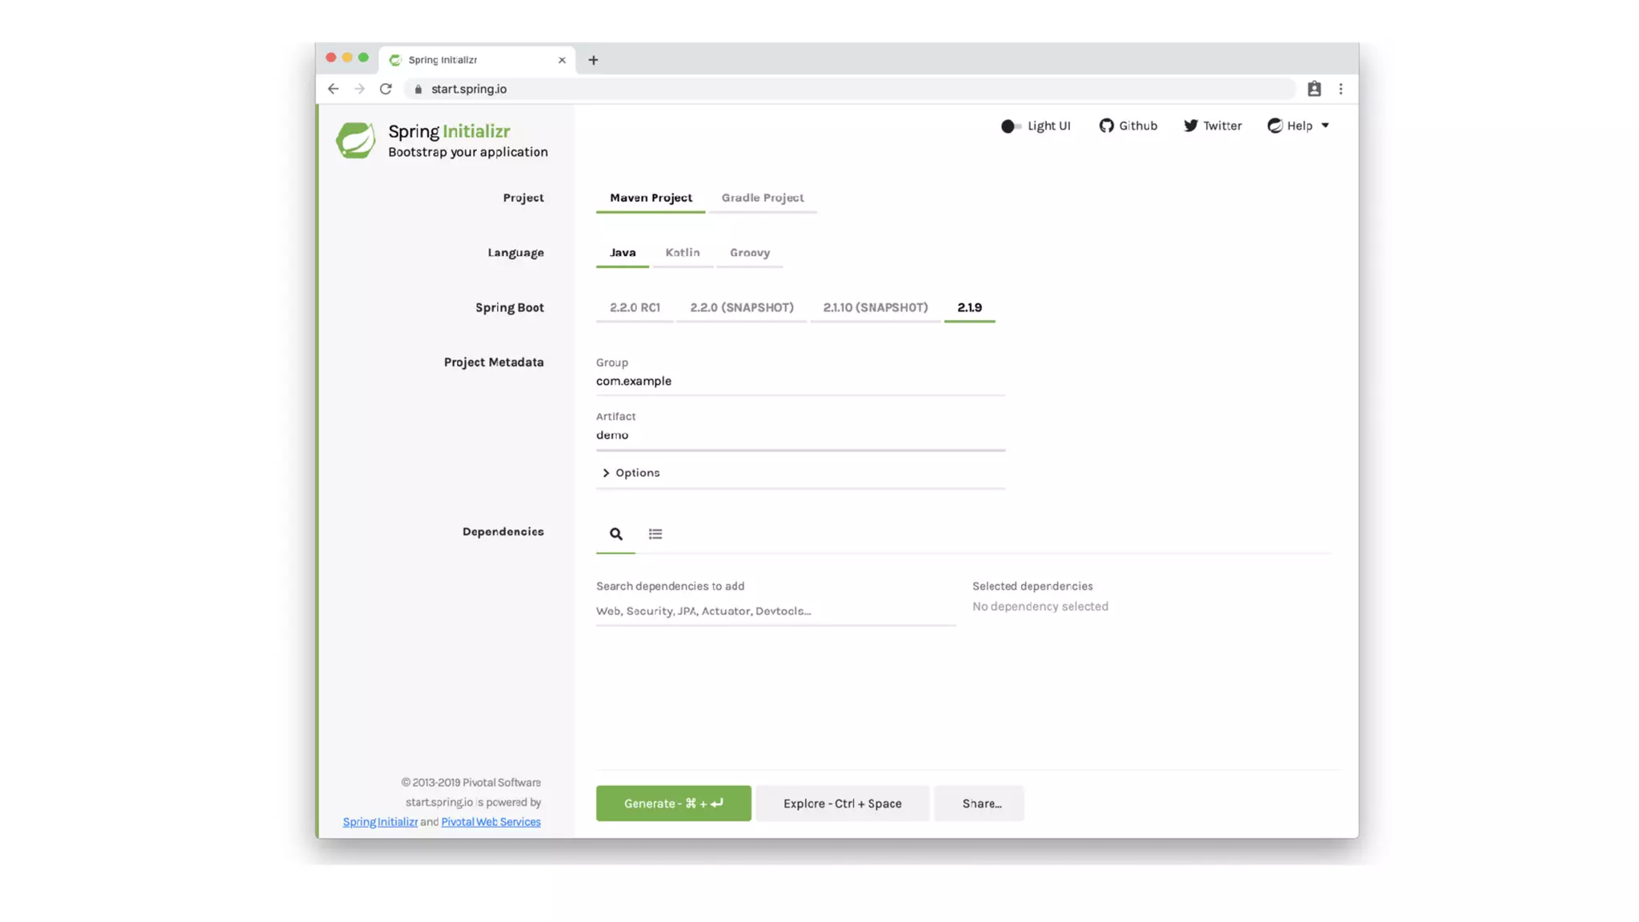Choose Kotlin as the language
This screenshot has width=1639, height=922.
[x=682, y=253]
